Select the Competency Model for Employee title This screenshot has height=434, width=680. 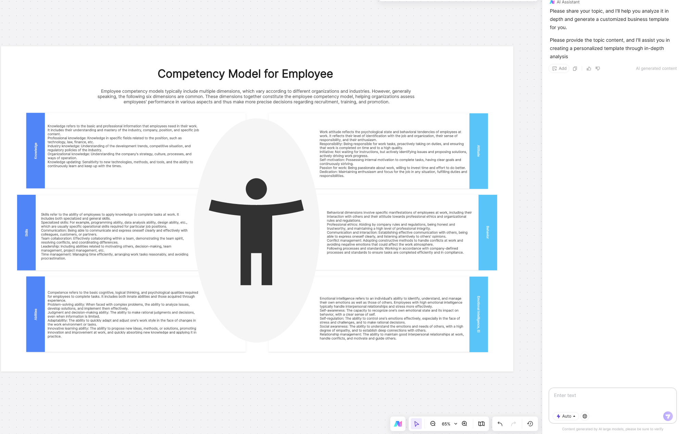(245, 74)
